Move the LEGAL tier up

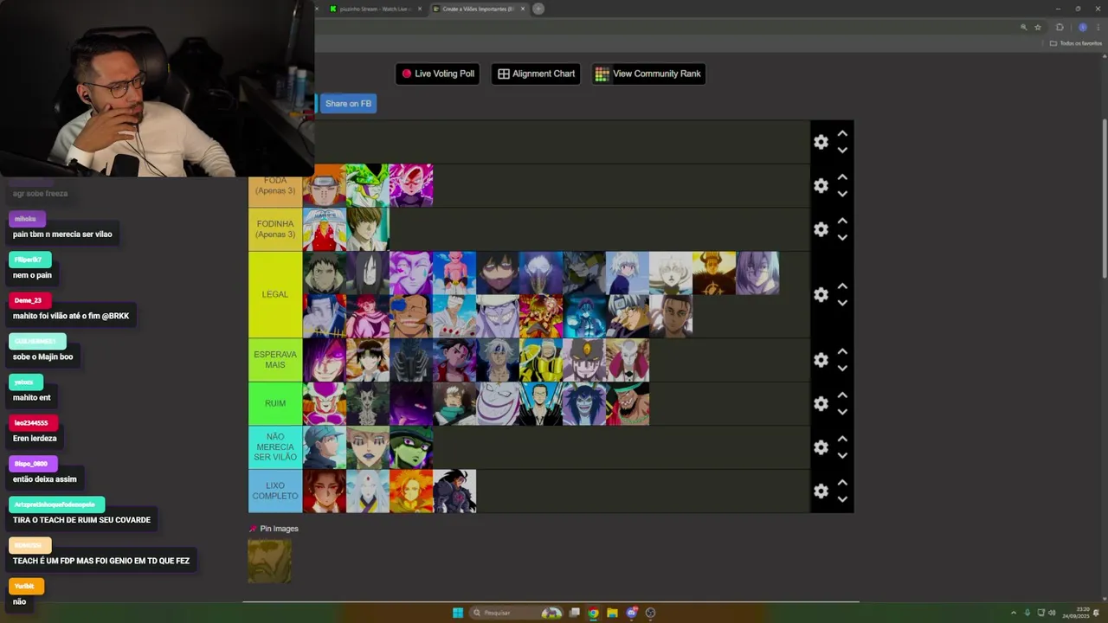842,286
